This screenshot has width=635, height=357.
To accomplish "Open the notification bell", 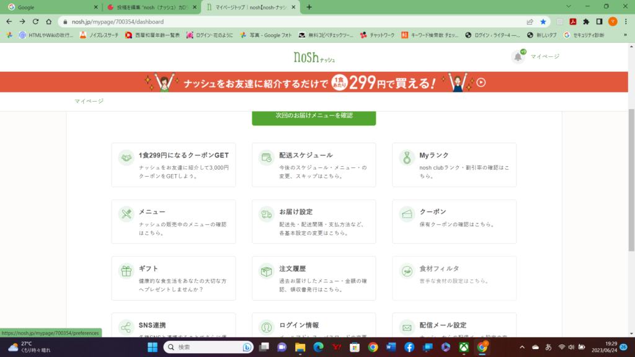I will point(518,56).
